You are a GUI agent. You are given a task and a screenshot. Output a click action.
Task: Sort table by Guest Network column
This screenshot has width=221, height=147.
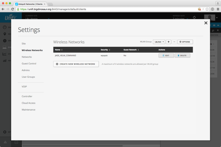pos(131,50)
